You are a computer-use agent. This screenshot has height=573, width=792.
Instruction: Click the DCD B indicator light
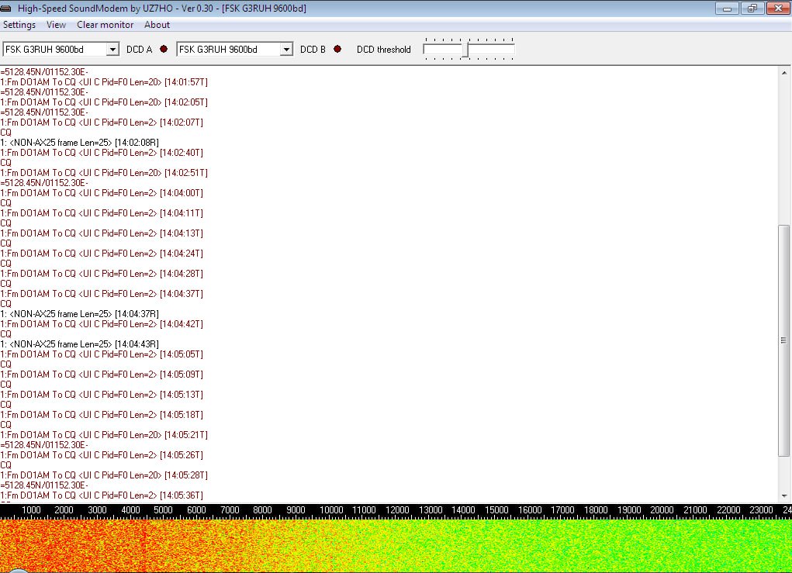(337, 49)
